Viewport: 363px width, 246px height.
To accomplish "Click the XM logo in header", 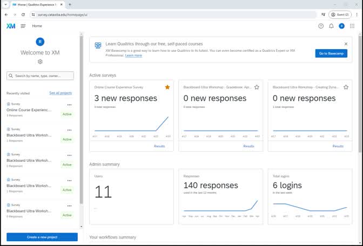I will click(11, 26).
